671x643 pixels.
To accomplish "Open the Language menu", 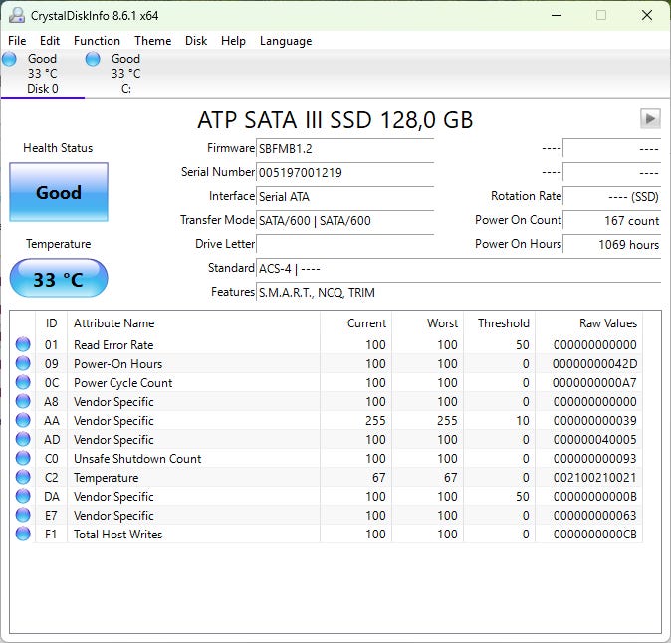I will [x=286, y=41].
